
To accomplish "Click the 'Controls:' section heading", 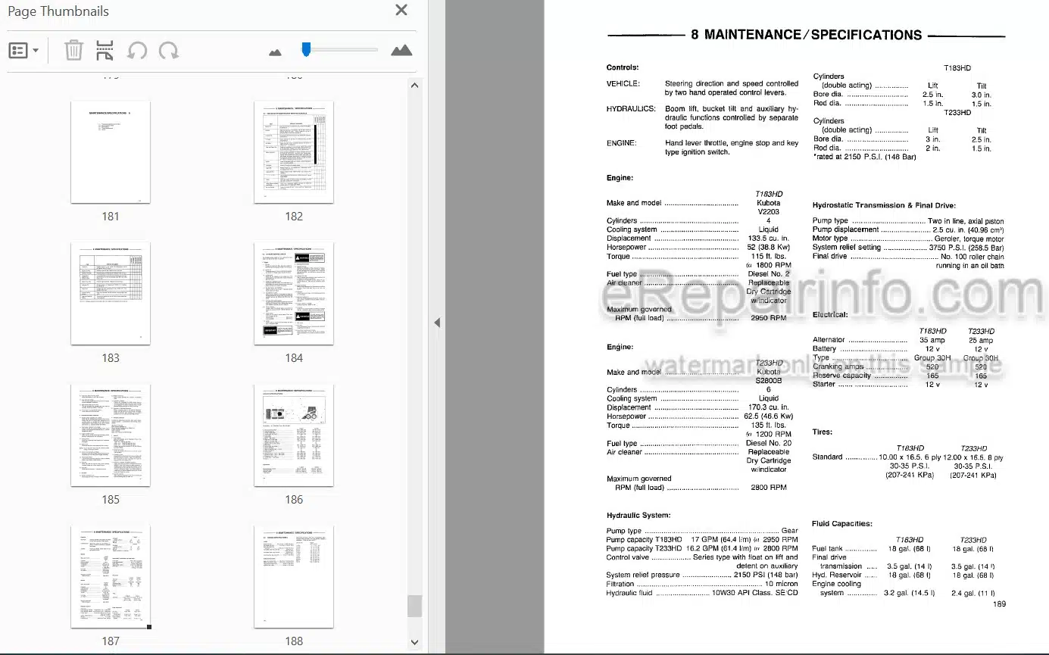I will [x=623, y=67].
